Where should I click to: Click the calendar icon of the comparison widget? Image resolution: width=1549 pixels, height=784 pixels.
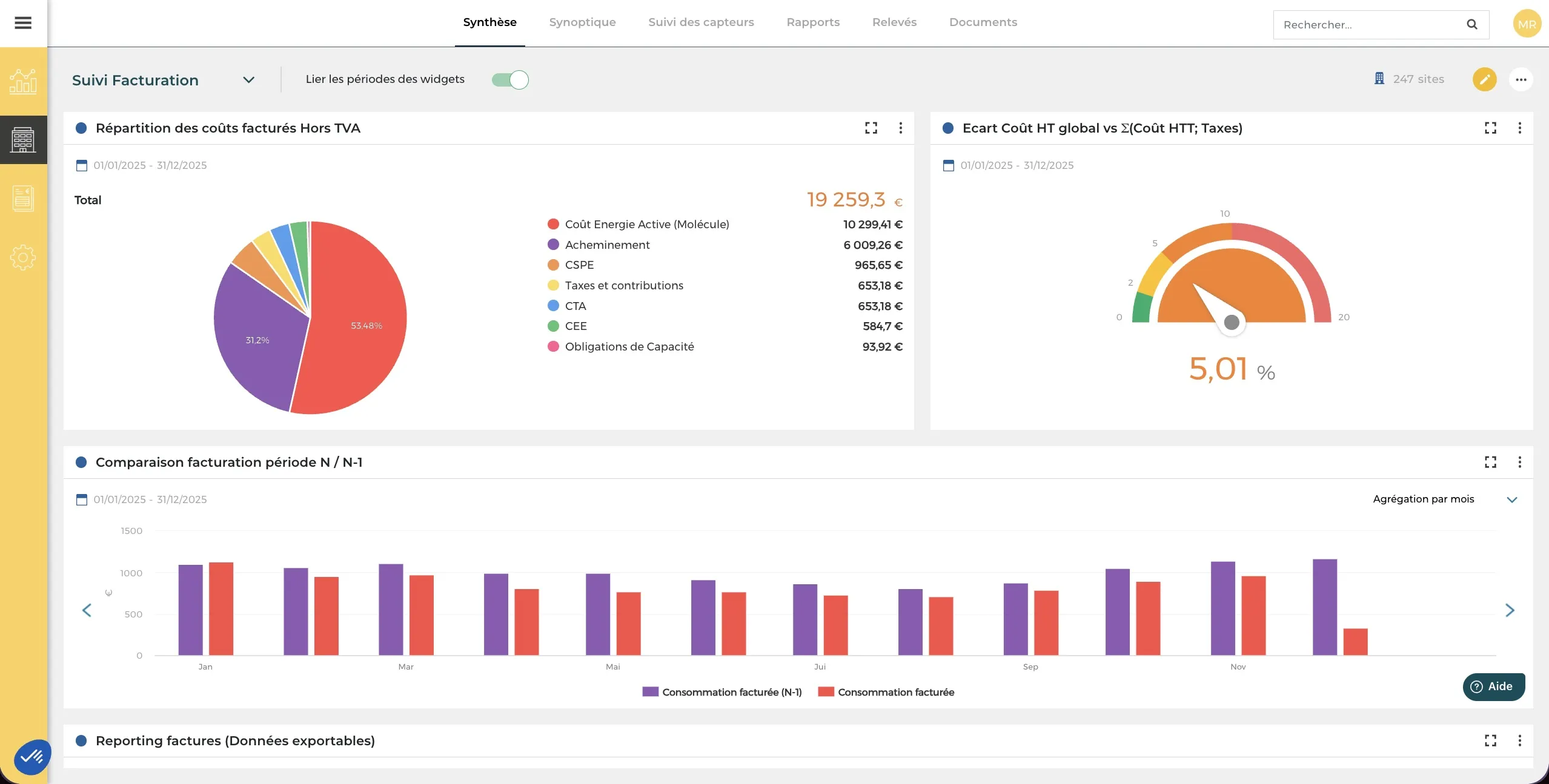click(x=81, y=499)
